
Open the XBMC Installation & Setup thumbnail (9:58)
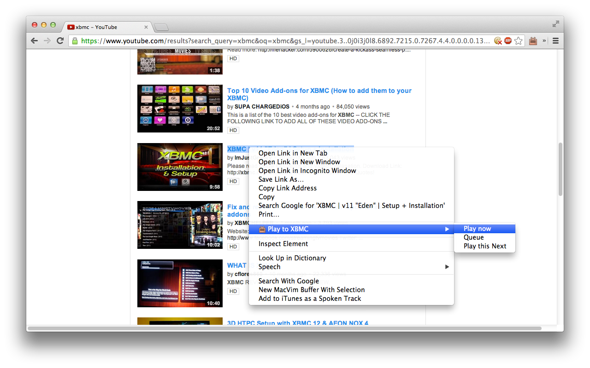tap(180, 167)
